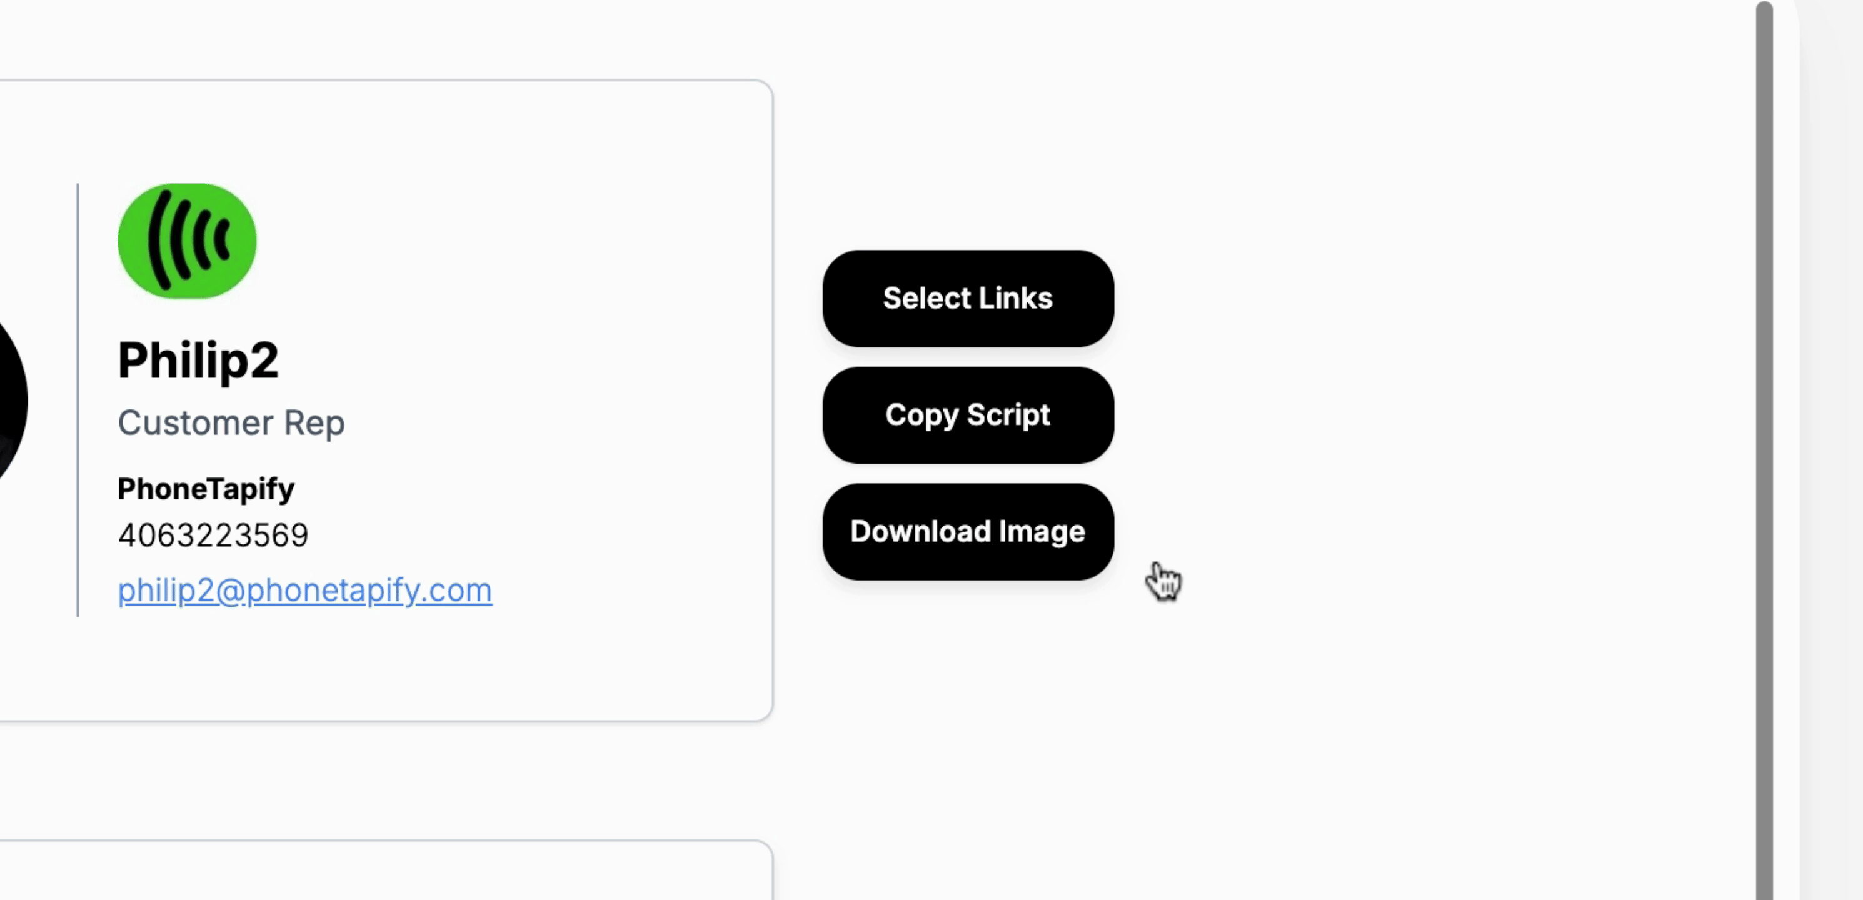Click the light gray strip beside the scrollbar
The image size is (1863, 900).
[1830, 449]
